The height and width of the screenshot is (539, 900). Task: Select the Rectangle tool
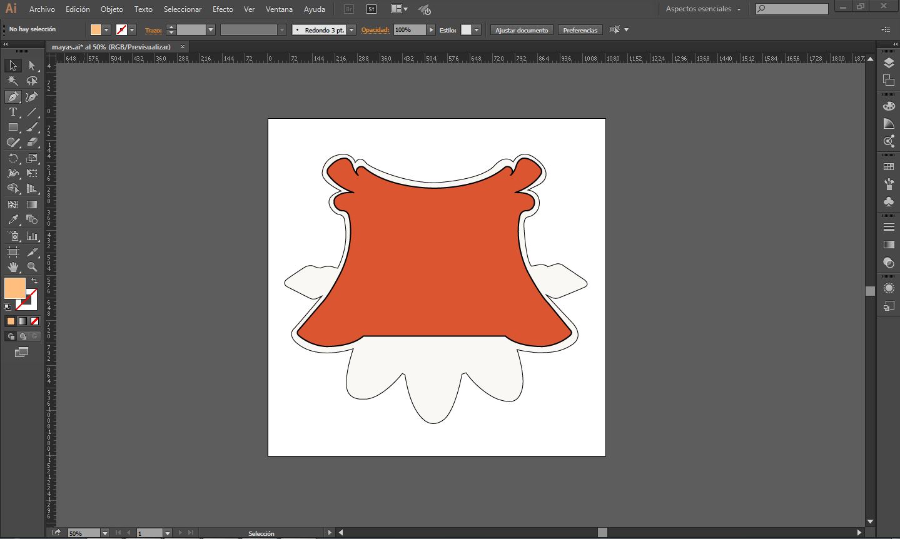[x=13, y=127]
